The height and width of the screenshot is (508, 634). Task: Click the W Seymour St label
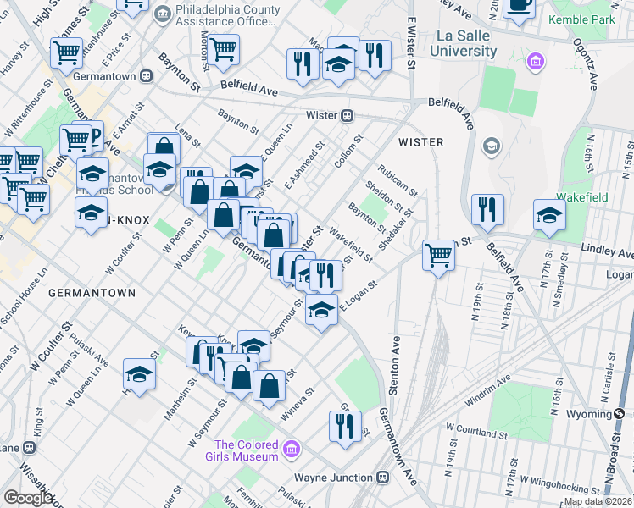[208, 422]
